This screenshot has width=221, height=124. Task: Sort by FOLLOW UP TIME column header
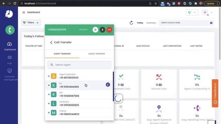coord(34,46)
